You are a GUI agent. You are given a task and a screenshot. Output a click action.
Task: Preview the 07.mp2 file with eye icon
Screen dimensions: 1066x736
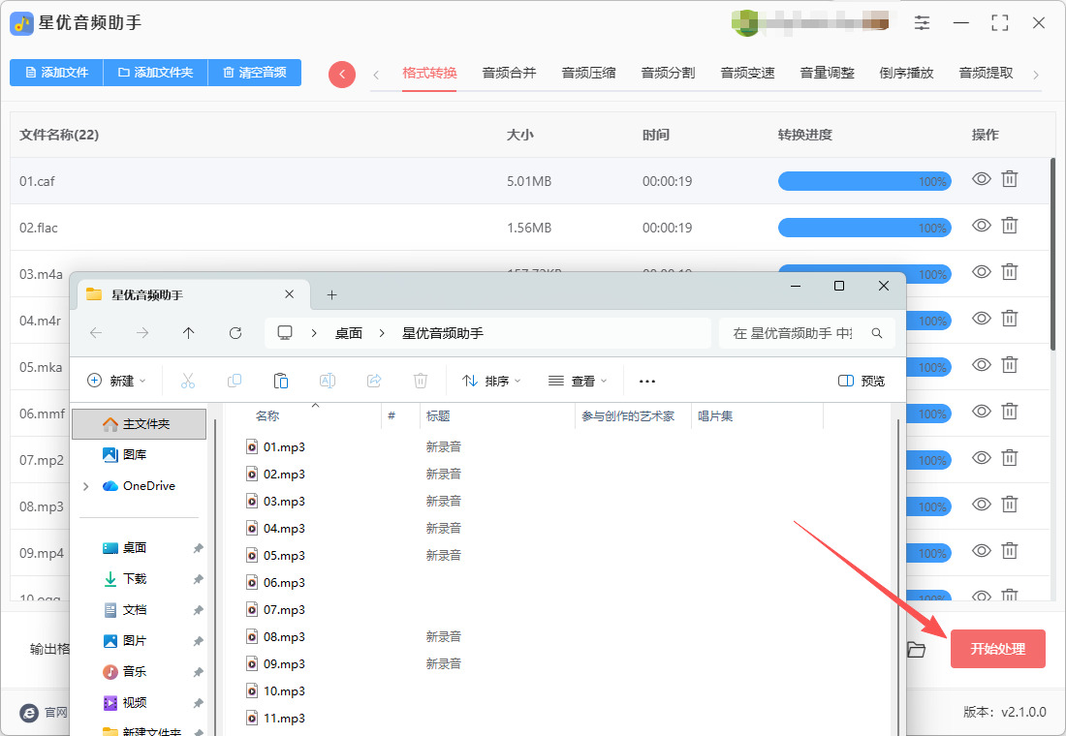981,458
